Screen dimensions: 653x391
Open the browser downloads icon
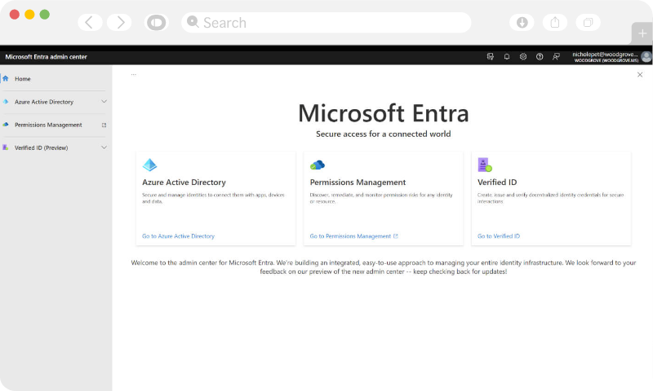point(522,23)
